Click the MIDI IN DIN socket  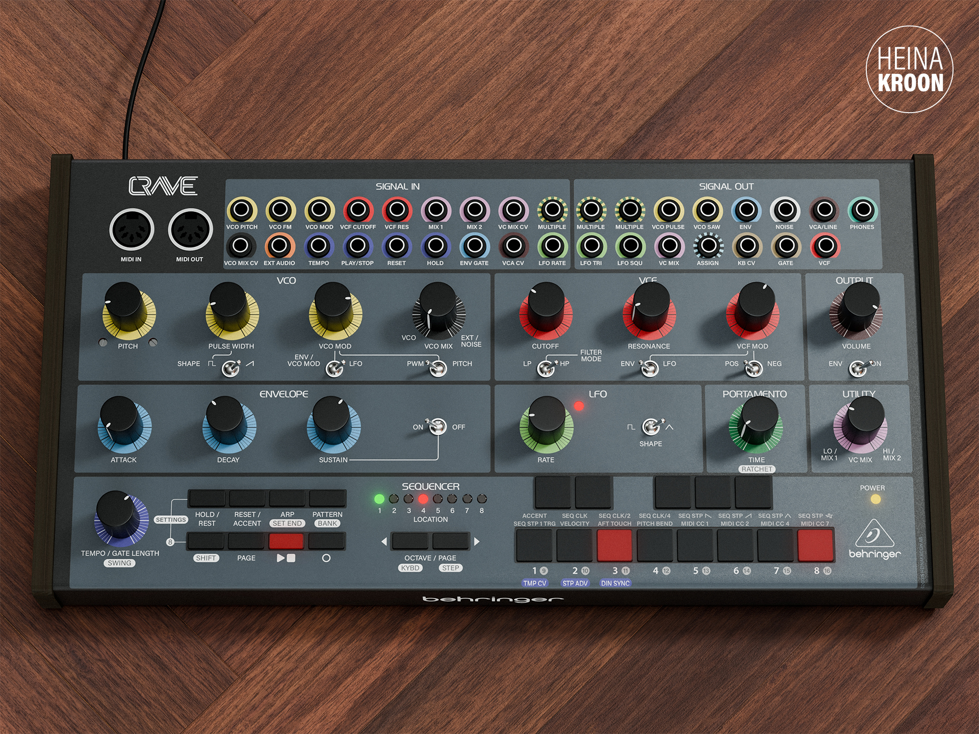(132, 229)
